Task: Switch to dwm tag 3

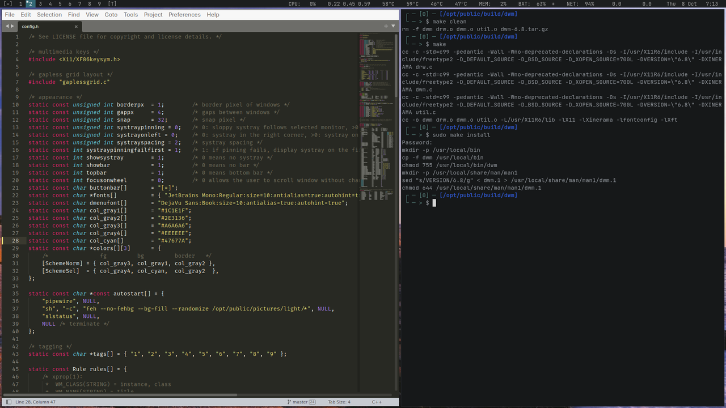Action: [40, 4]
